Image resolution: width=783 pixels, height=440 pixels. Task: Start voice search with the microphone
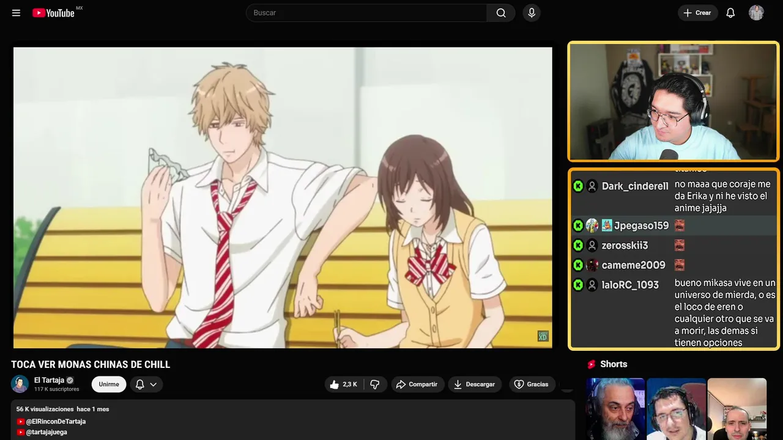click(532, 13)
